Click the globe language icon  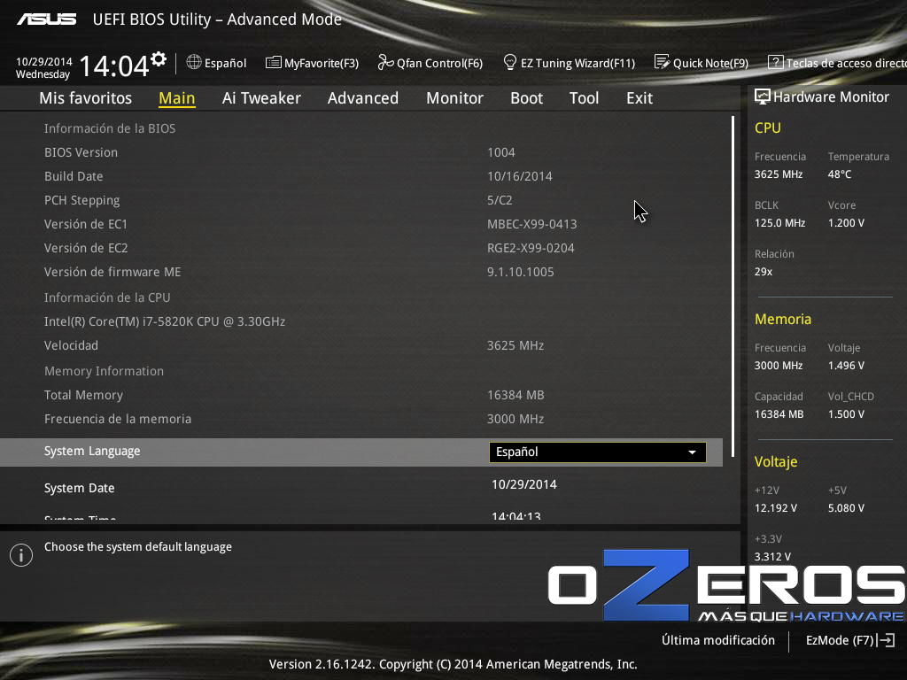(x=194, y=62)
